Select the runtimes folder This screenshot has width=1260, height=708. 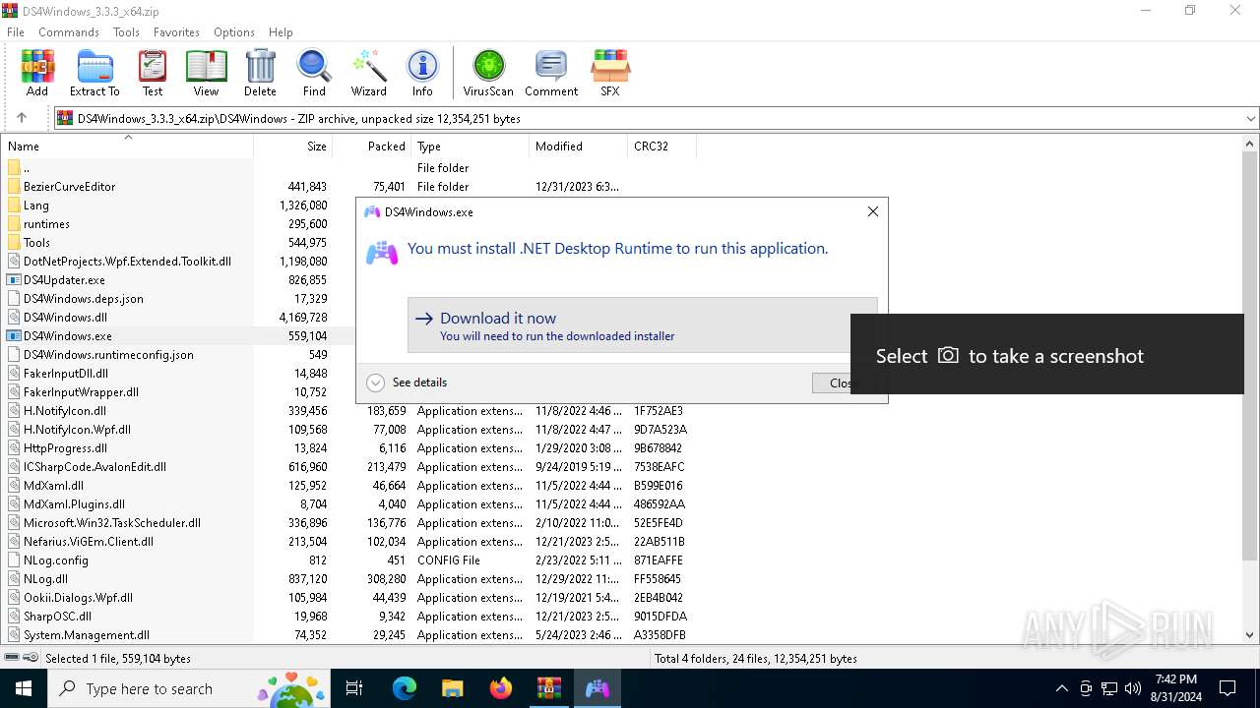(x=46, y=223)
